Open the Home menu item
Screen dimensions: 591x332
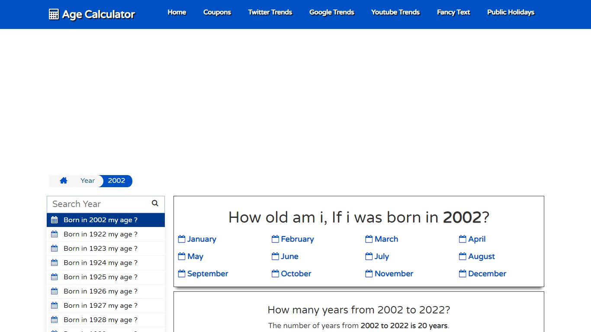177,12
